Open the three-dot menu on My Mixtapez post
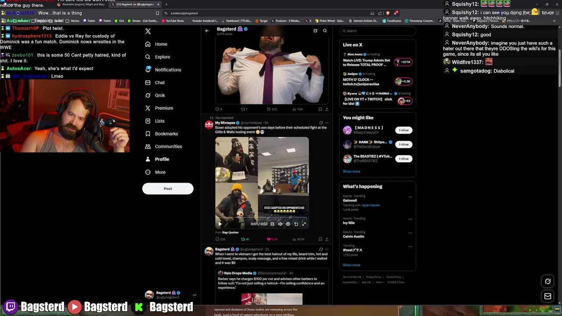The width and height of the screenshot is (562, 316). point(327,123)
